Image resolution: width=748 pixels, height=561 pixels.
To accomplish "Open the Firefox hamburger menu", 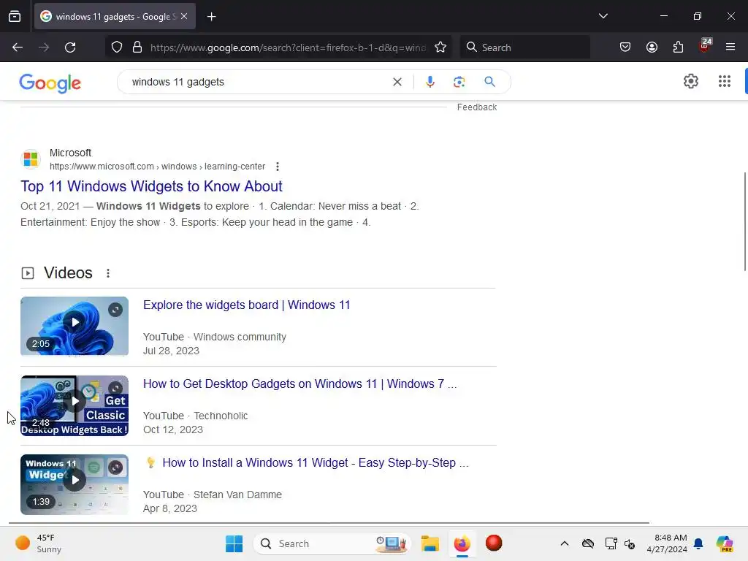I will [x=730, y=47].
